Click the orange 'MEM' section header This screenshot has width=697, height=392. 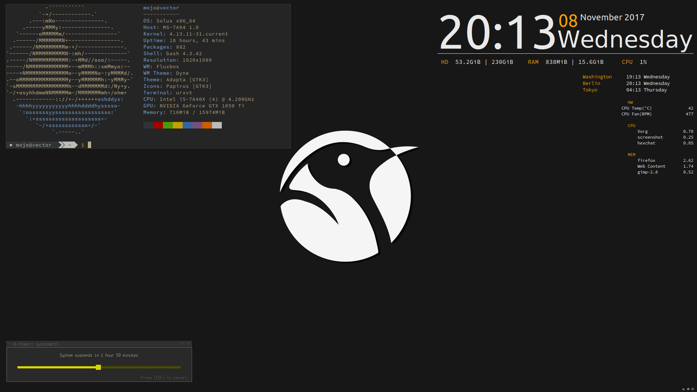[x=632, y=155]
